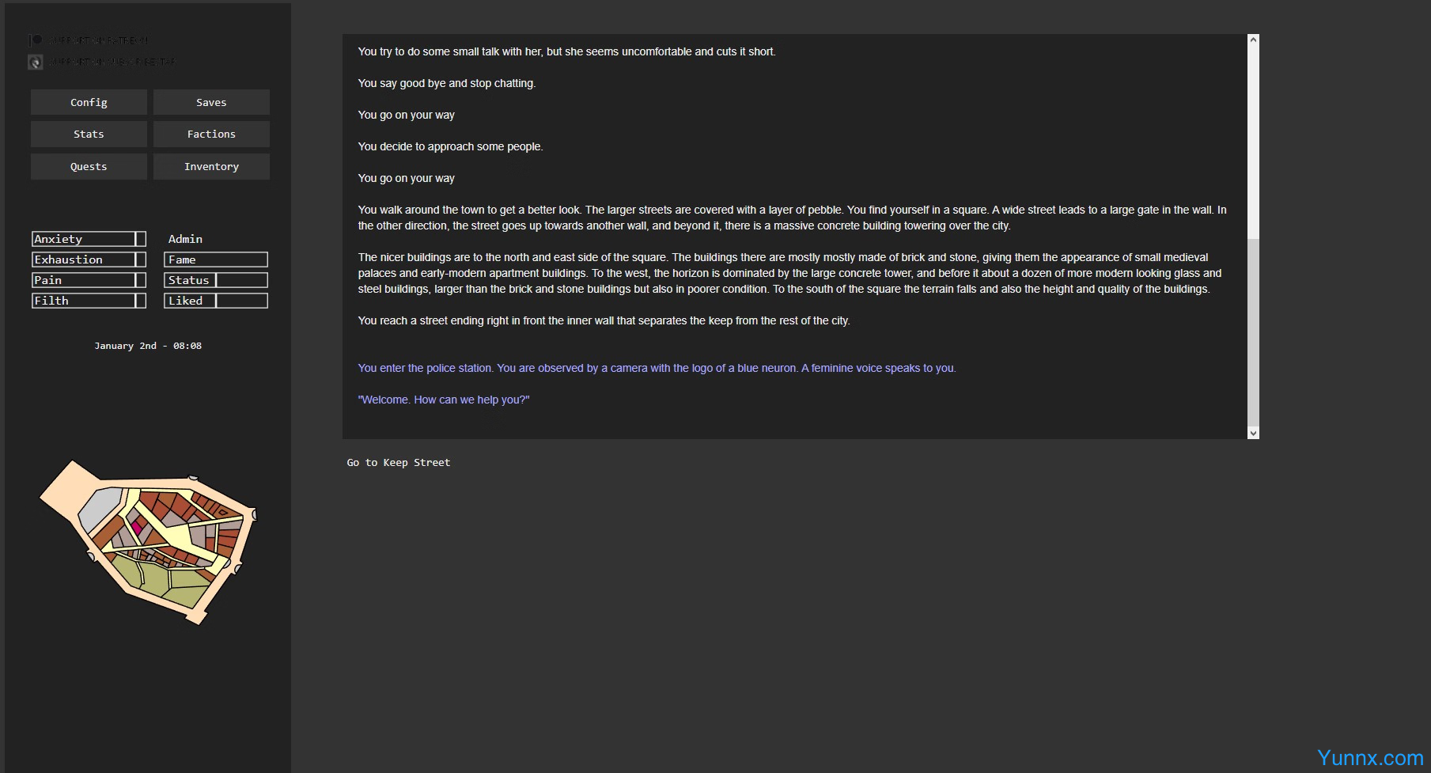View the Factions panel
The image size is (1431, 773).
click(x=211, y=134)
